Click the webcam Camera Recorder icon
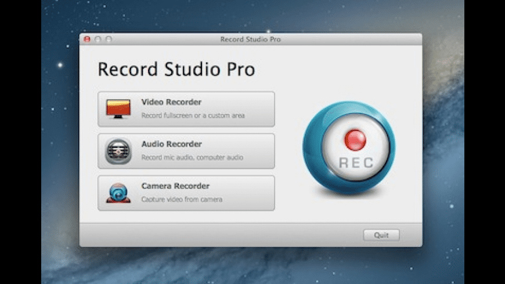505x284 pixels. pos(118,193)
